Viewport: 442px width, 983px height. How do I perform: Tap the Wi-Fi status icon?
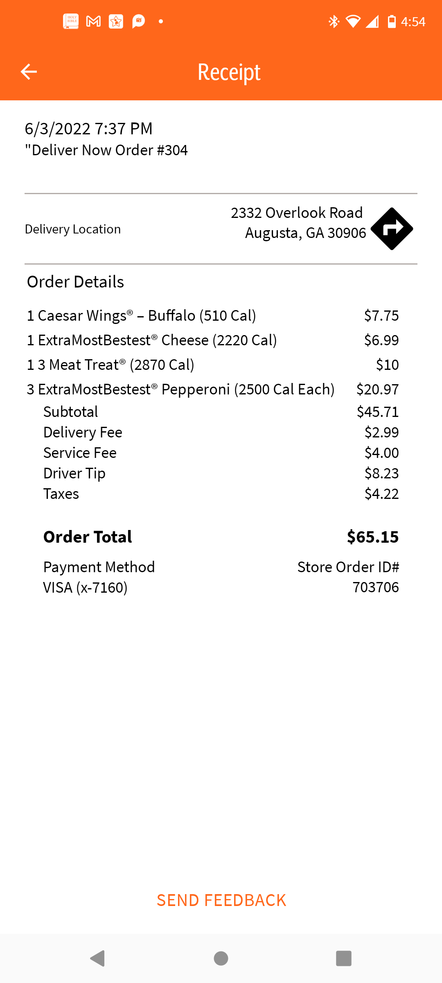pos(353,21)
